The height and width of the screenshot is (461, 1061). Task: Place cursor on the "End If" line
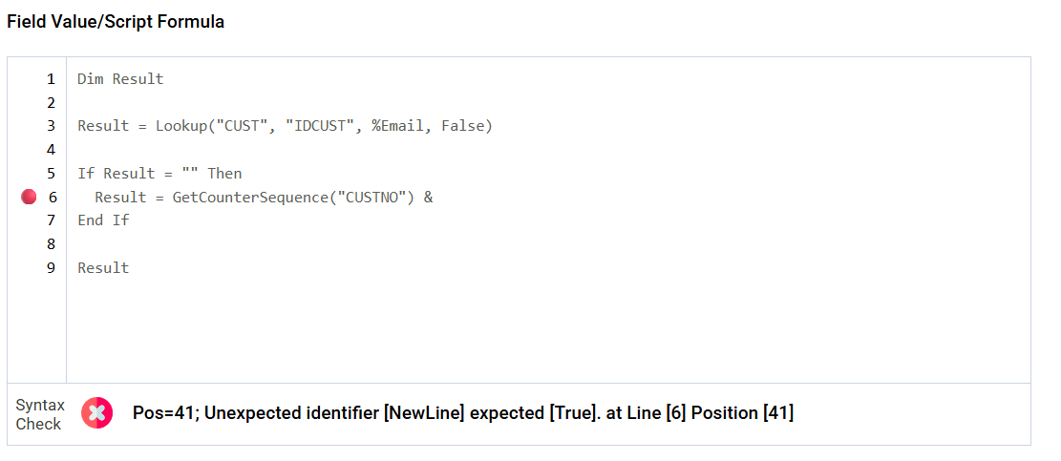coord(103,220)
